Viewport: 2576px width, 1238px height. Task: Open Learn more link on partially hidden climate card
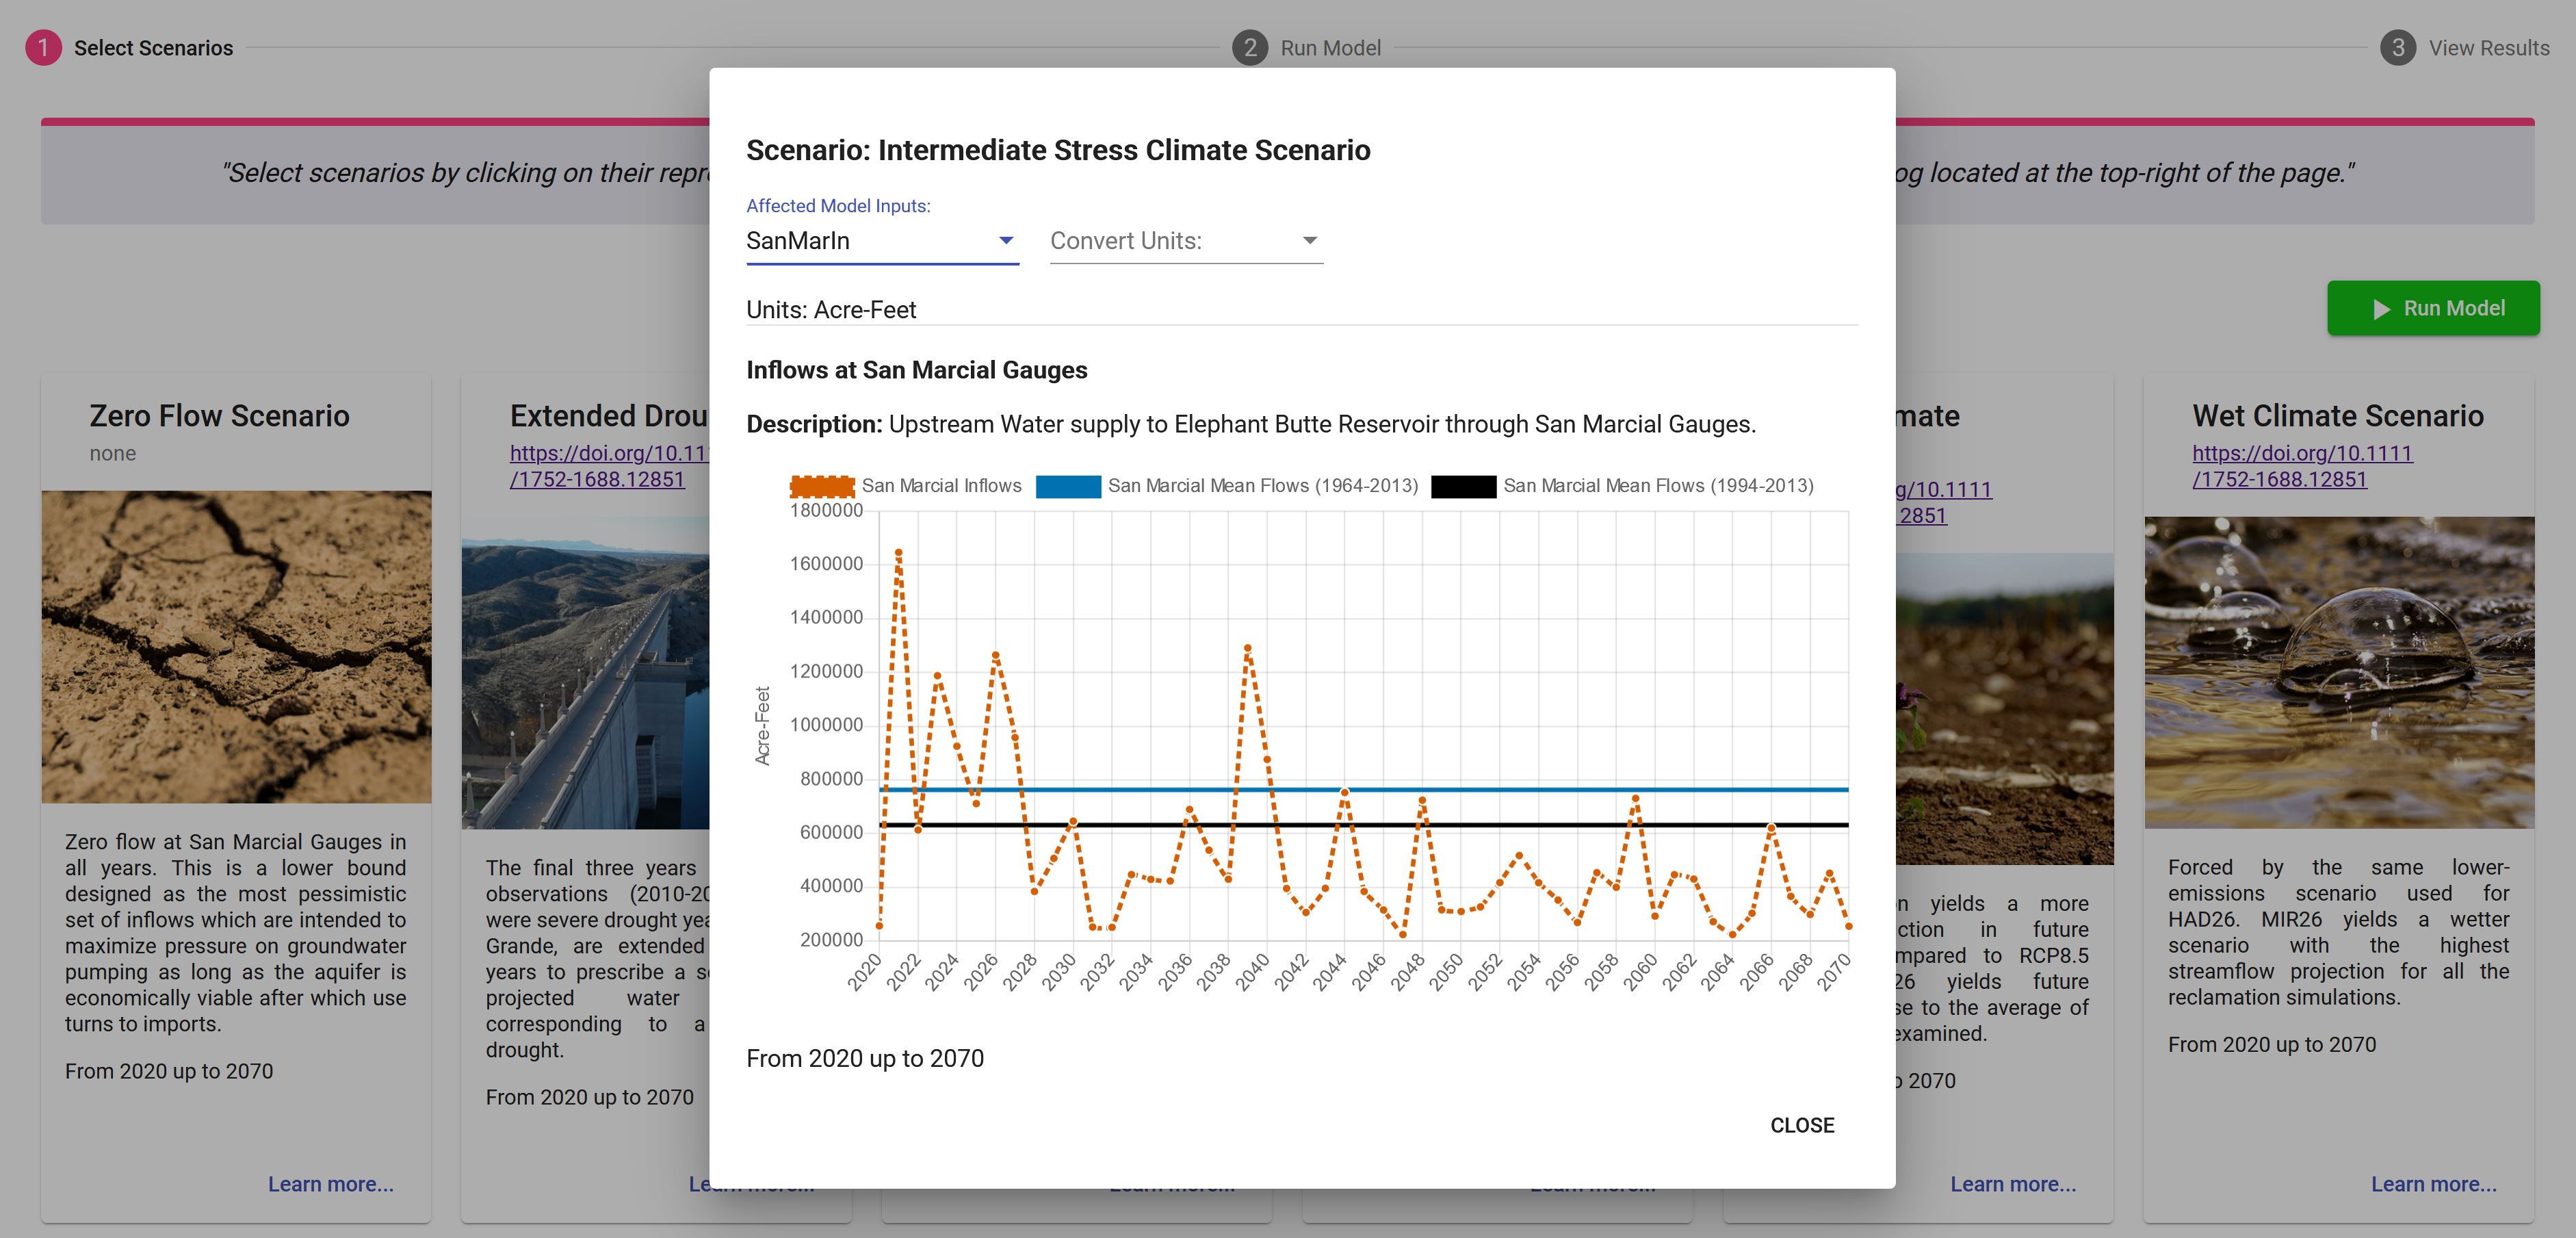pyautogui.click(x=2013, y=1184)
